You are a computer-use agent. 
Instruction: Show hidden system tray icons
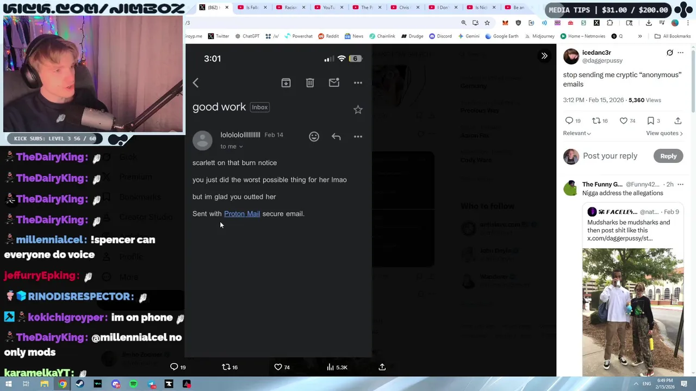pos(636,384)
